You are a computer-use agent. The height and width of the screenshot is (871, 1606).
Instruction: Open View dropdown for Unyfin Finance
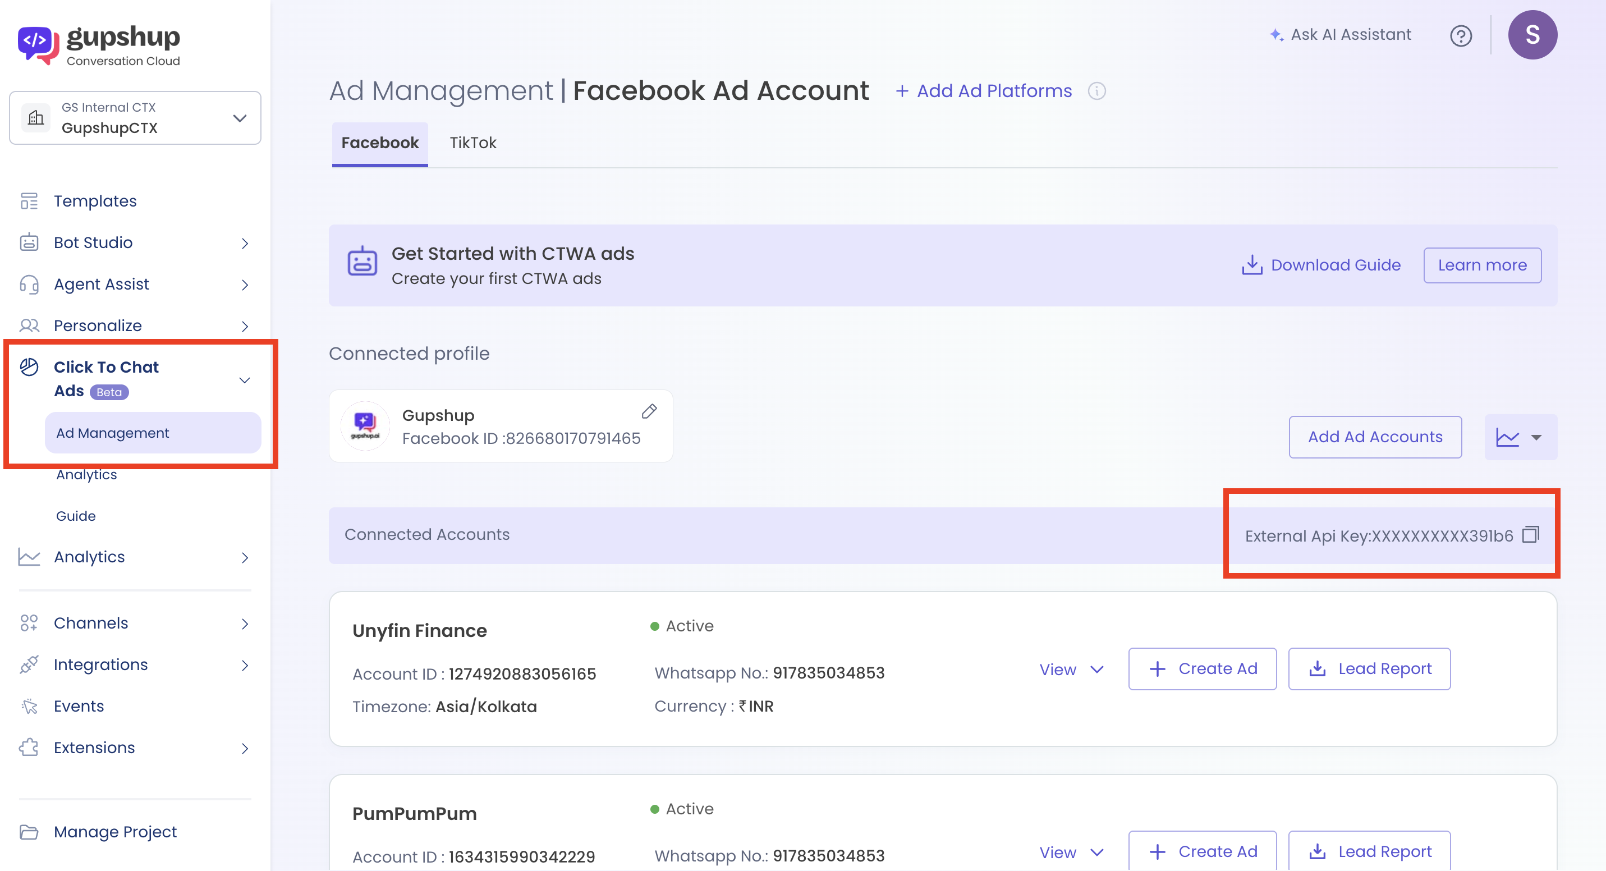click(x=1072, y=670)
